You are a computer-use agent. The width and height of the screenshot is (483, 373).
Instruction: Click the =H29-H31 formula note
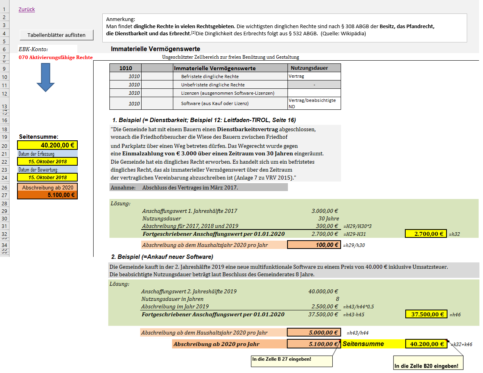[355, 234]
